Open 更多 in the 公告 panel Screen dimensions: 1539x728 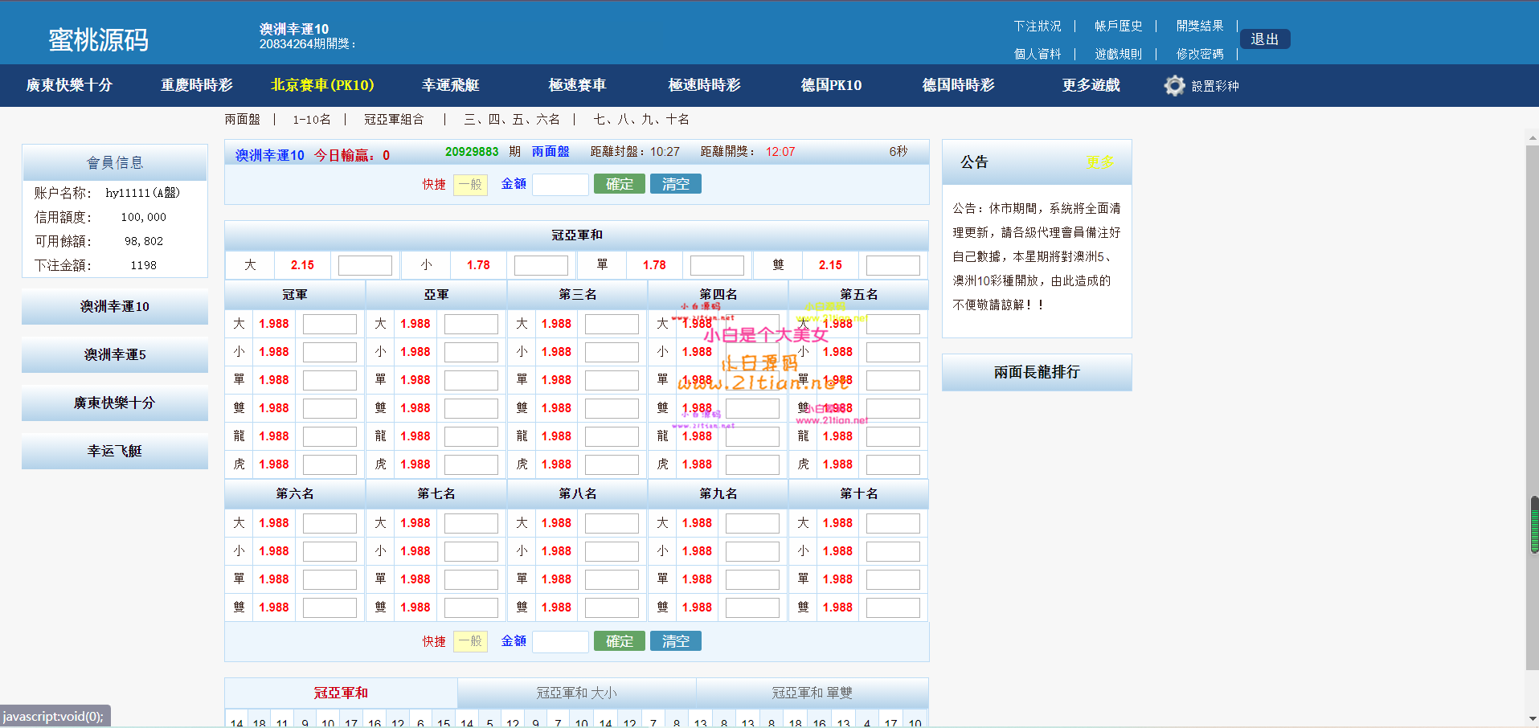[1099, 162]
